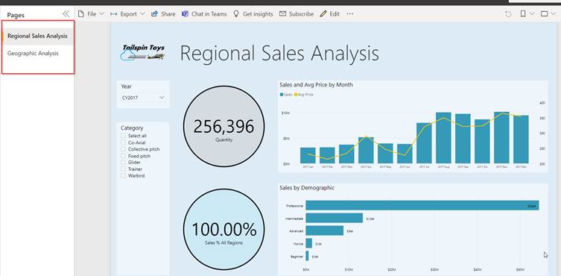Click the Share icon in toolbar
Screen dimensions: 561x276
[x=154, y=14]
